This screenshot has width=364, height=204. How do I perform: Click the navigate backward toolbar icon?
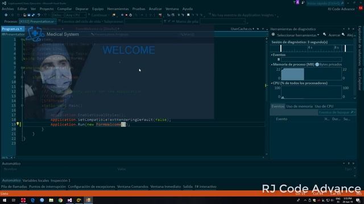pyautogui.click(x=6, y=15)
